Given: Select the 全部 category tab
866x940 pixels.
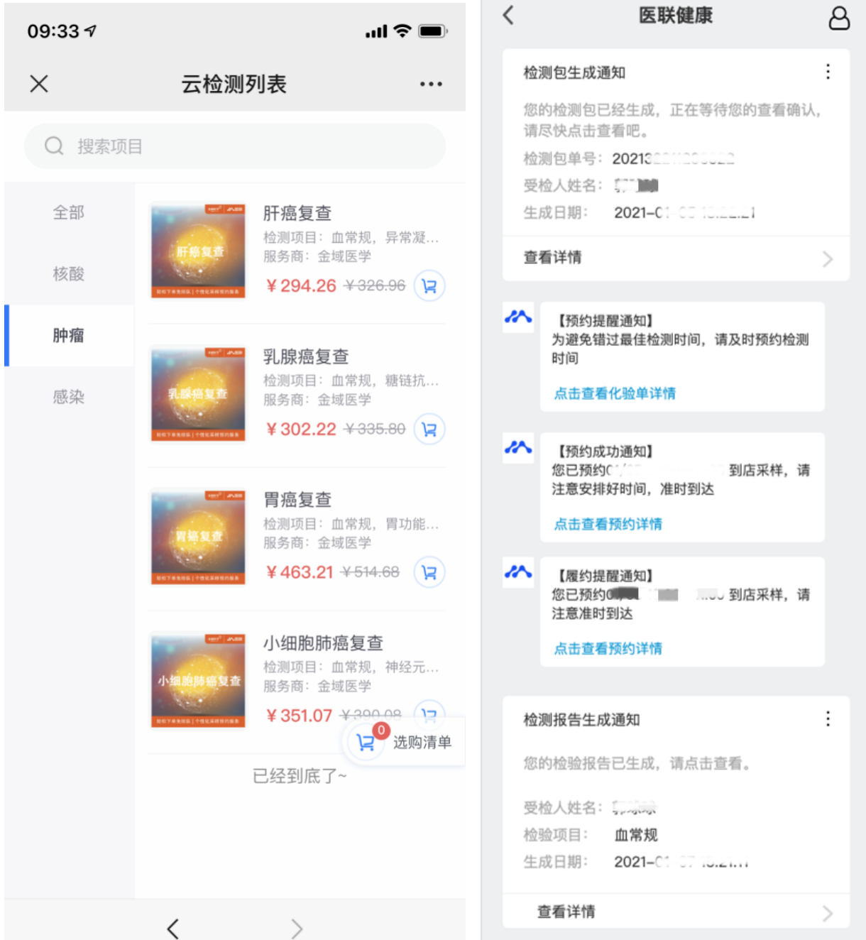Looking at the screenshot, I should tap(69, 212).
